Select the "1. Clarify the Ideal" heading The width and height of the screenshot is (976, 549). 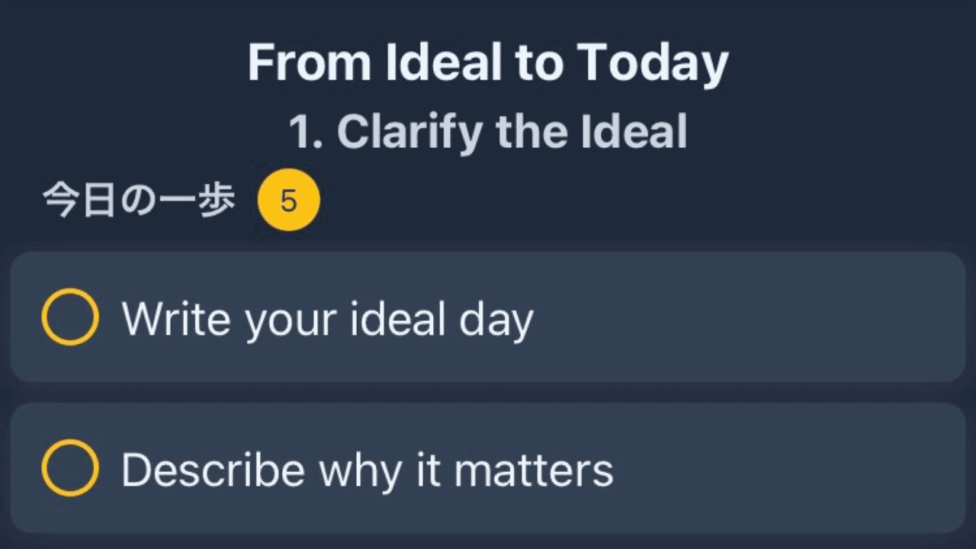(488, 131)
